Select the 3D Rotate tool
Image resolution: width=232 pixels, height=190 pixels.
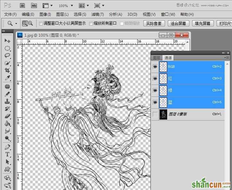coord(7,177)
